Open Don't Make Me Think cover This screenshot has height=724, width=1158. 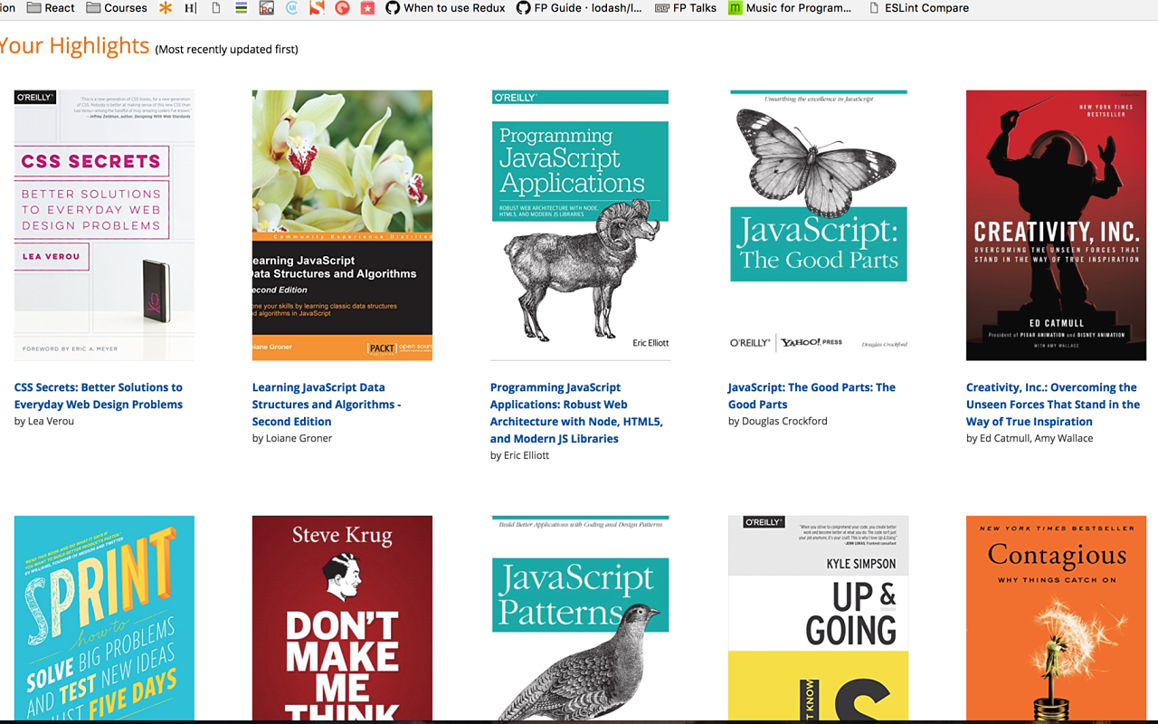point(342,618)
